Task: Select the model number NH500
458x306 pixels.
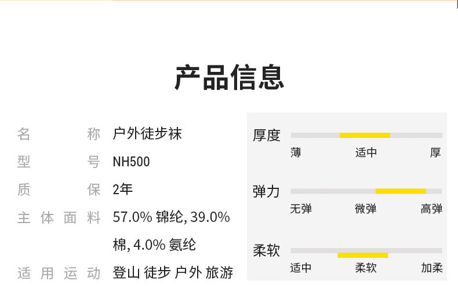Action: pos(131,162)
